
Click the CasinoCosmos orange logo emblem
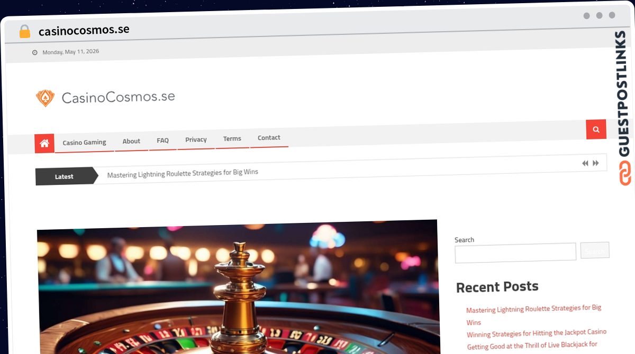[45, 98]
